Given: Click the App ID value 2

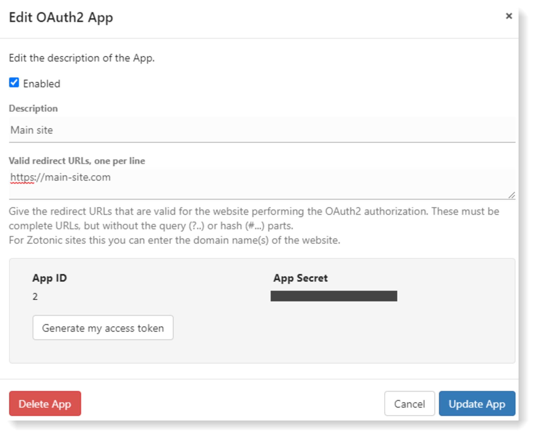Looking at the screenshot, I should [35, 296].
